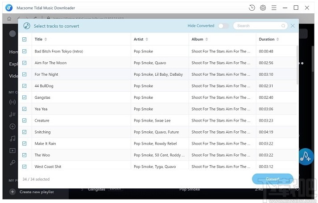Viewport: 318px width, 203px height.
Task: Uncheck Aim For The Moon checkbox
Action: pyautogui.click(x=25, y=63)
